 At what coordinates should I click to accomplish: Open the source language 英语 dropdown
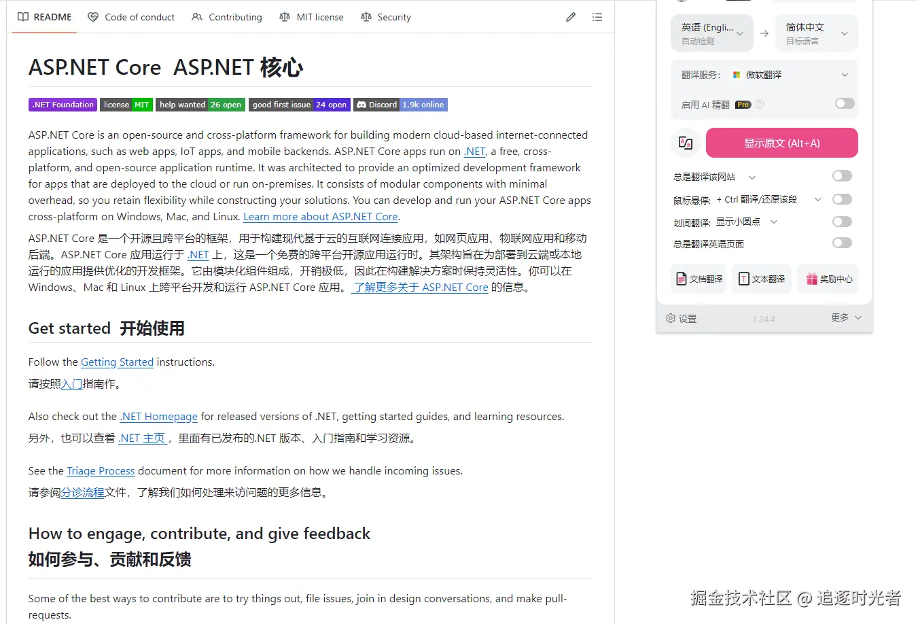pos(712,33)
